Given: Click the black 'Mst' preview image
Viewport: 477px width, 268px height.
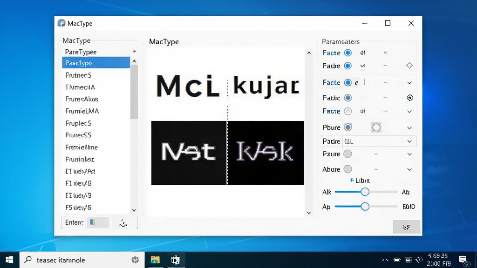Looking at the screenshot, I should point(189,153).
